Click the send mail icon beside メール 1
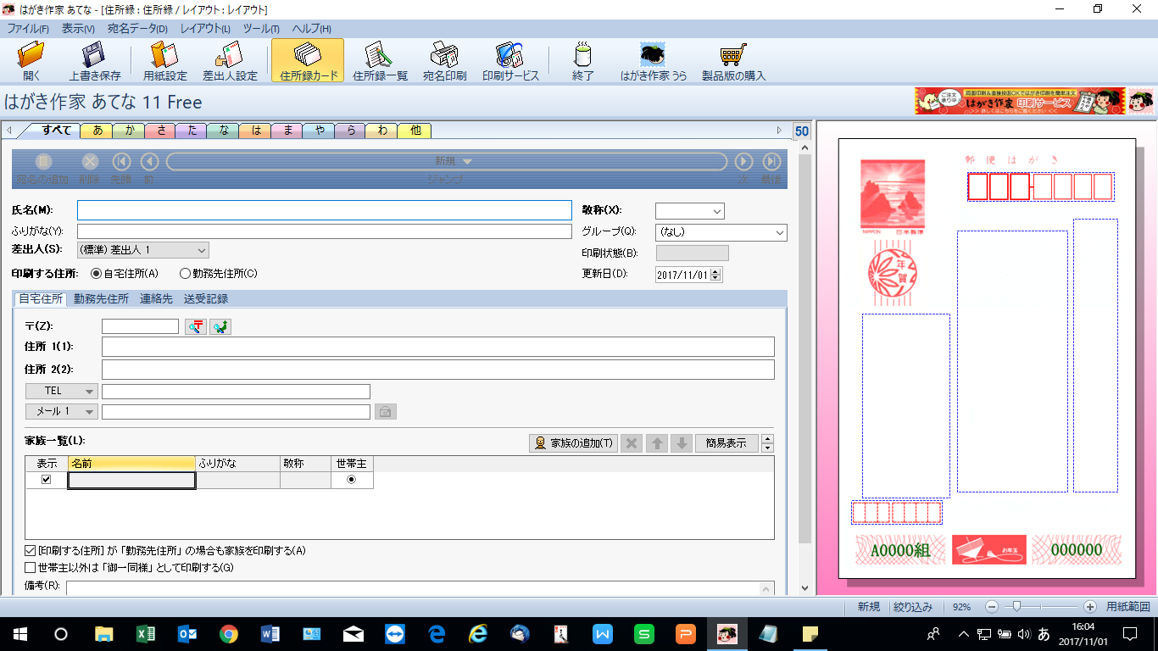This screenshot has width=1158, height=651. tap(385, 412)
